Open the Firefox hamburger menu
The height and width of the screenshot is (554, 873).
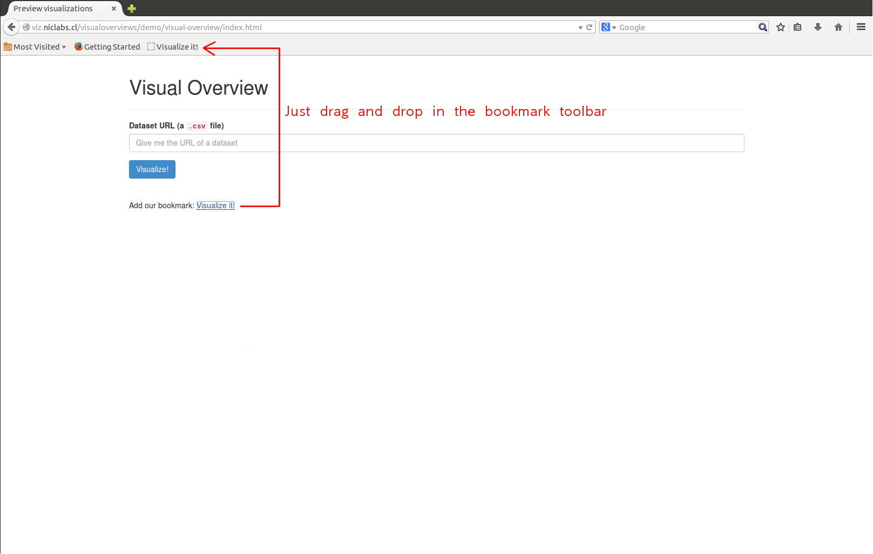click(861, 27)
